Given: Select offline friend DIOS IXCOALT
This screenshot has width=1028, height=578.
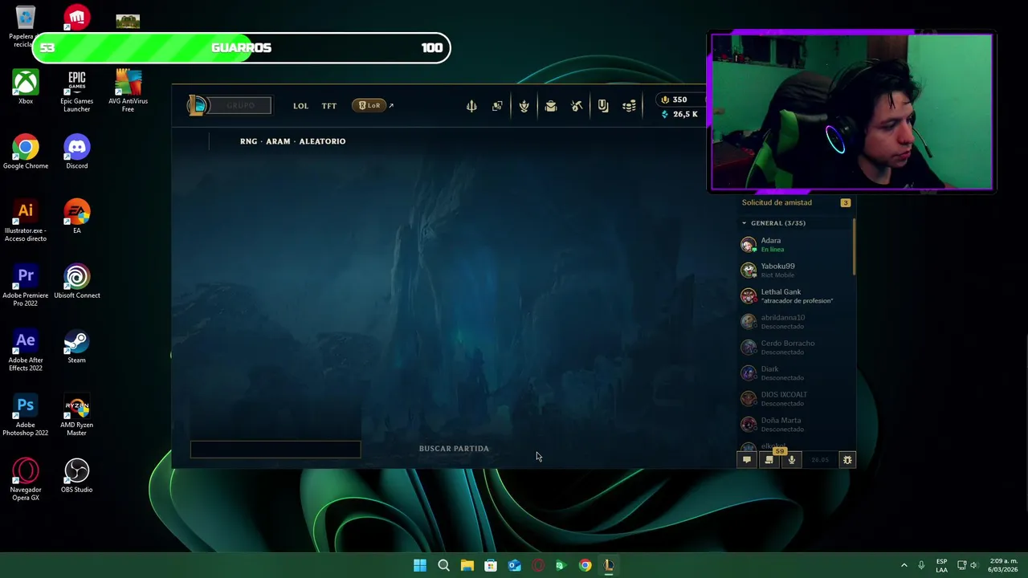Looking at the screenshot, I should 795,399.
